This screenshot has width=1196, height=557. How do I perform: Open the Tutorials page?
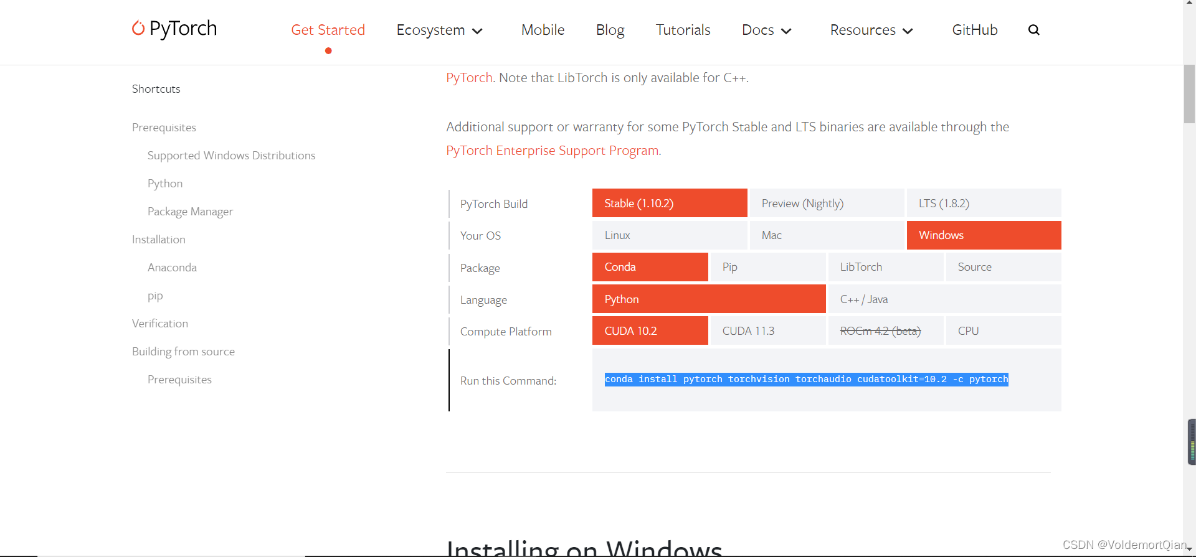click(683, 30)
